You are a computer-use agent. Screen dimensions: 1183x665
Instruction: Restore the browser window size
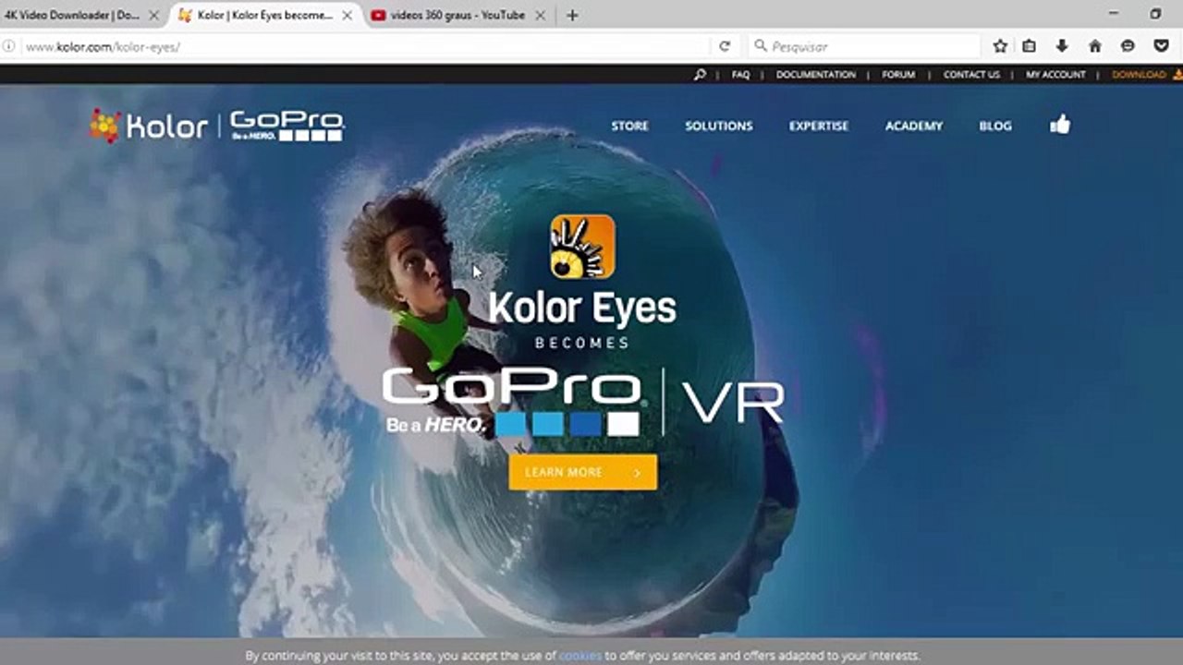tap(1155, 14)
